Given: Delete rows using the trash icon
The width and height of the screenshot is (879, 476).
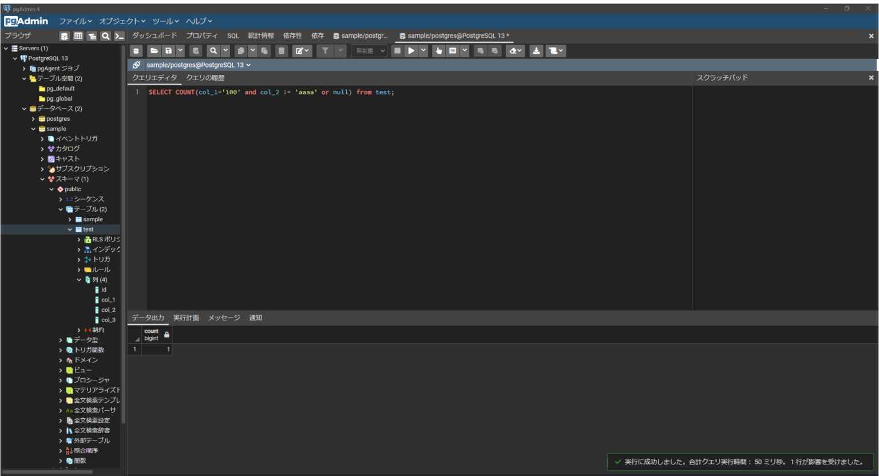Looking at the screenshot, I should [282, 51].
